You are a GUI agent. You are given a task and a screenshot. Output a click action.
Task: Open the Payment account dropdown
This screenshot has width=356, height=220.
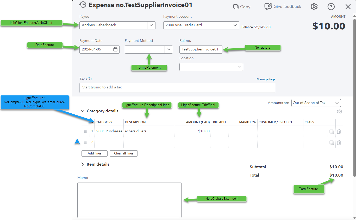tap(235, 25)
